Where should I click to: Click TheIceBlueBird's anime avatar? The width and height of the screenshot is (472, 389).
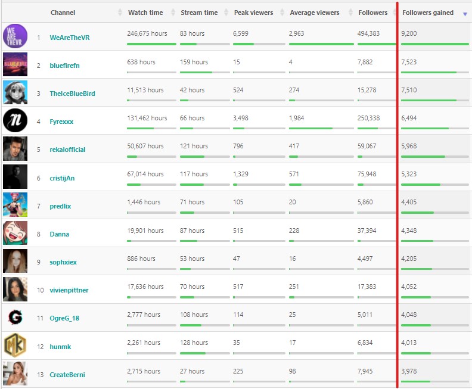coord(15,93)
